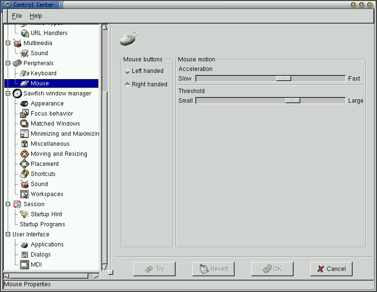377x292 pixels.
Task: Click the URL Handlers globe icon
Action: [24, 33]
